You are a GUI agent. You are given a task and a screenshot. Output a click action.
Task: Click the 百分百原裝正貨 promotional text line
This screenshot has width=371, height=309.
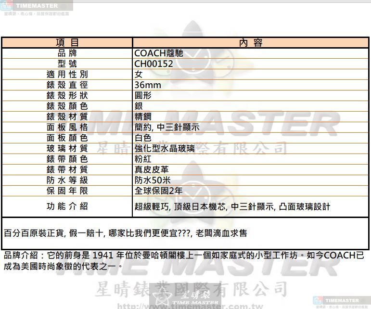(126, 233)
